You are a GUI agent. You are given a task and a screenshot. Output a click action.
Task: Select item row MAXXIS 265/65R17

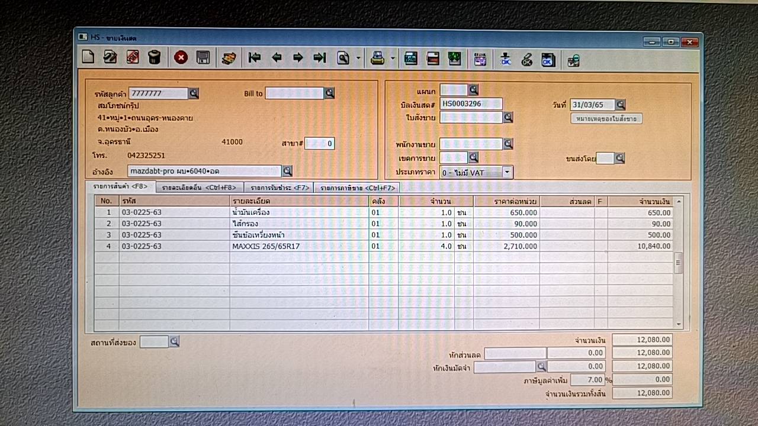click(x=384, y=246)
